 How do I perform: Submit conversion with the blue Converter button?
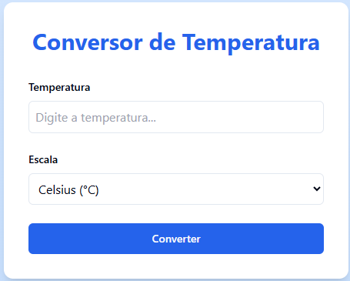pos(176,239)
